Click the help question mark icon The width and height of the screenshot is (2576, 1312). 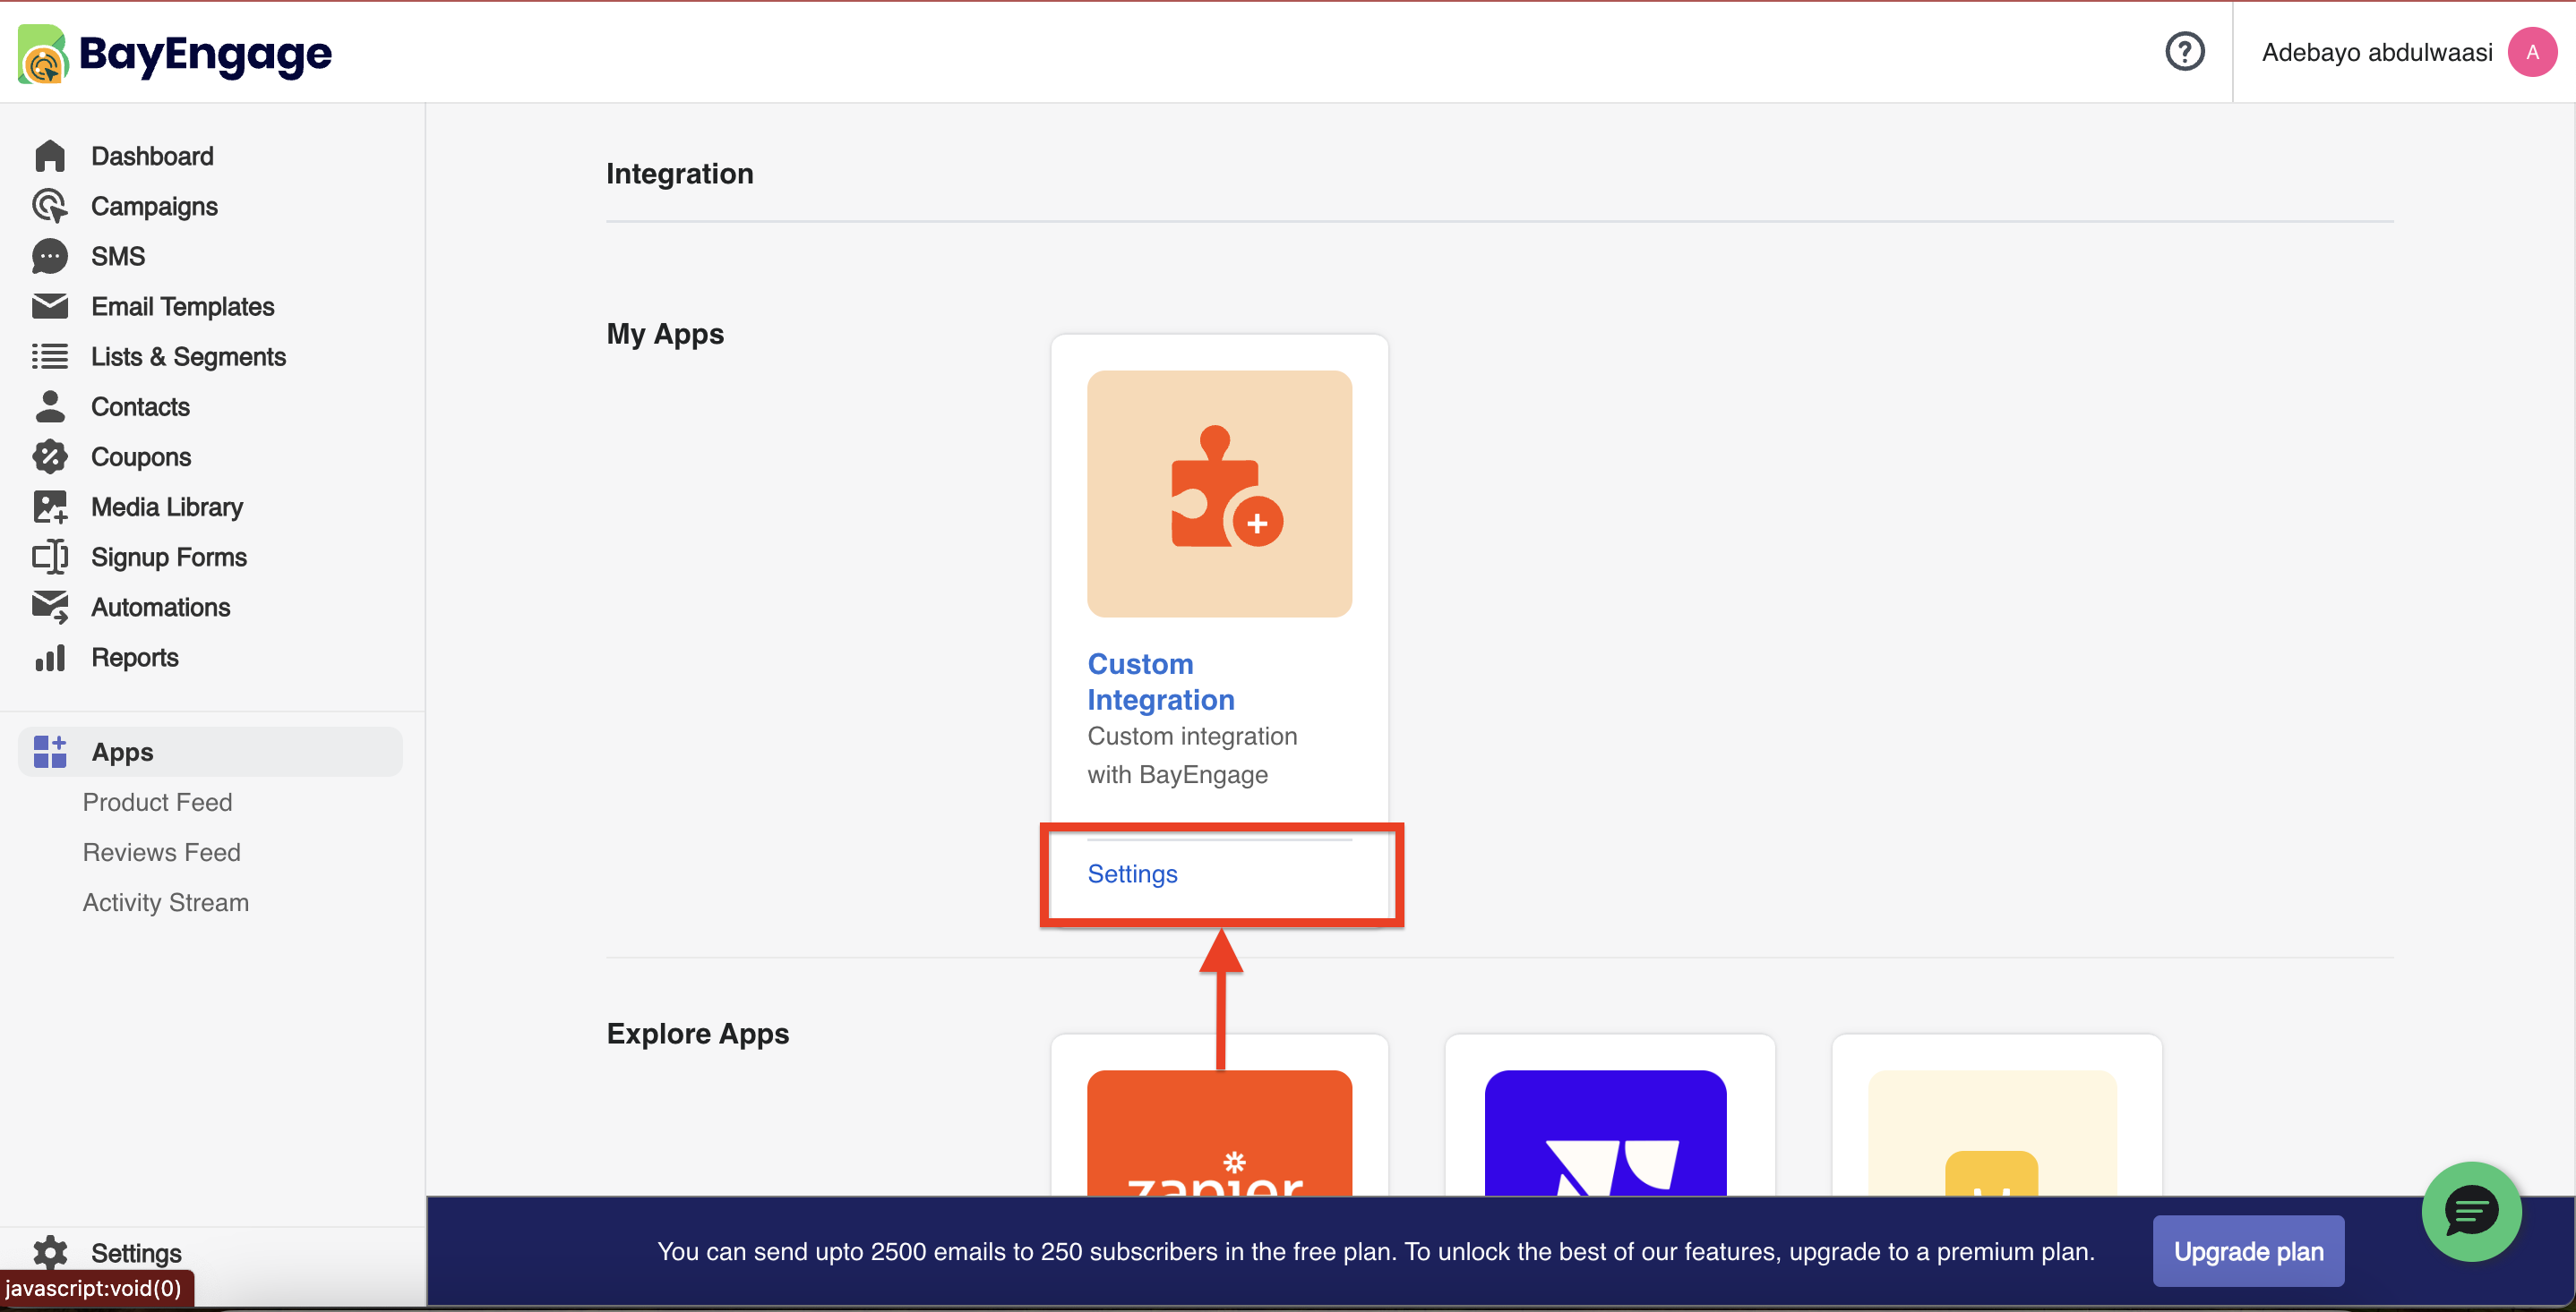click(x=2184, y=51)
